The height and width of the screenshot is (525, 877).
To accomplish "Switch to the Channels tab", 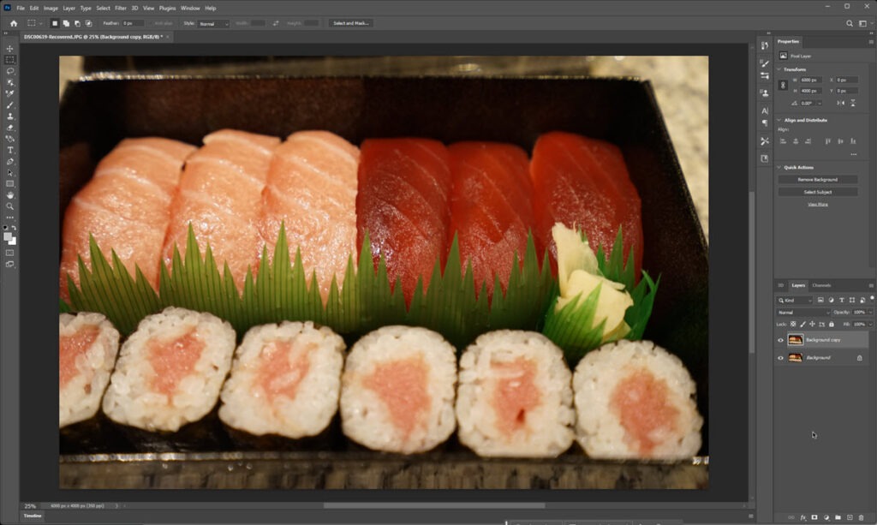I will coord(820,285).
